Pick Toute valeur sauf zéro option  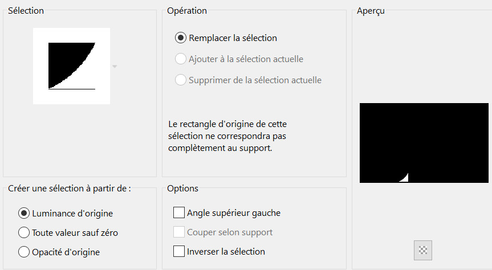[24, 232]
